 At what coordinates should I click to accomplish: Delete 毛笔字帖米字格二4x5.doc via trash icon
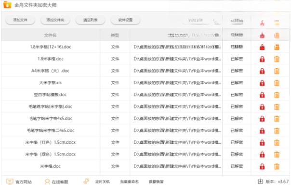point(277,131)
